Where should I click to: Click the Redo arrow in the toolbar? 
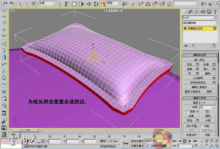pos(12,4)
